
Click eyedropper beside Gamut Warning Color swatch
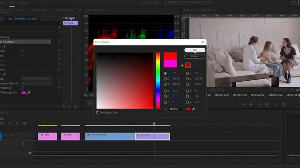(29, 93)
